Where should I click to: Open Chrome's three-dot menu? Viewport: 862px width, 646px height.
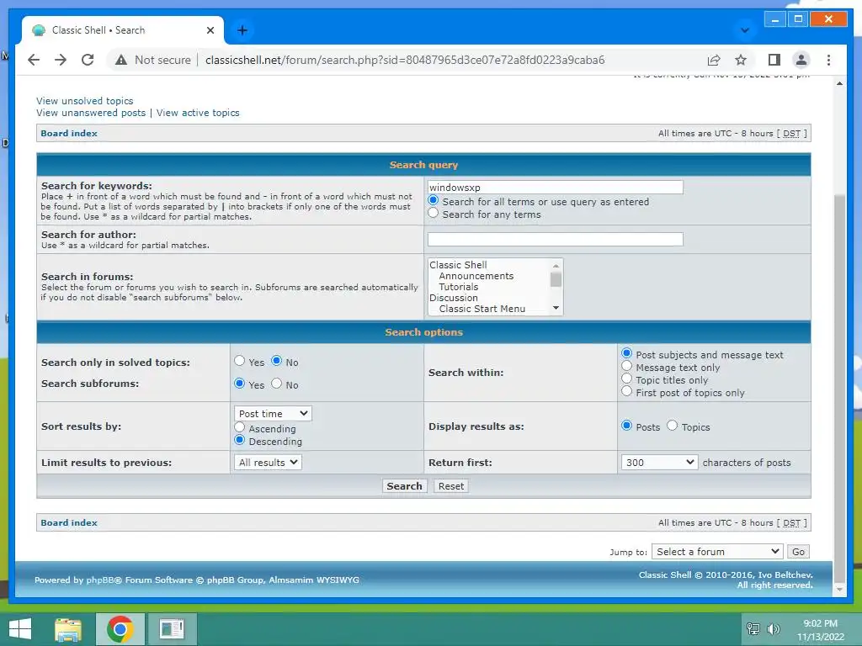coord(828,60)
